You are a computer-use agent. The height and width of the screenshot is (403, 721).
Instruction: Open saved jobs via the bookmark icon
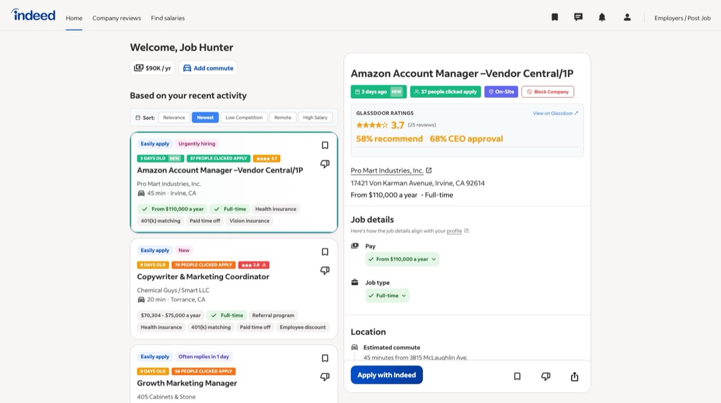point(555,16)
